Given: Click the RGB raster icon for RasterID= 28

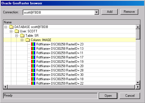Looking at the screenshot, I should 33,70.
